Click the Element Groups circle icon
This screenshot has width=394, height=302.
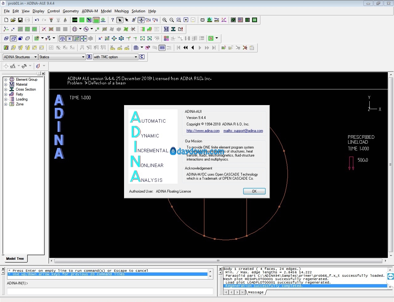coord(74,29)
